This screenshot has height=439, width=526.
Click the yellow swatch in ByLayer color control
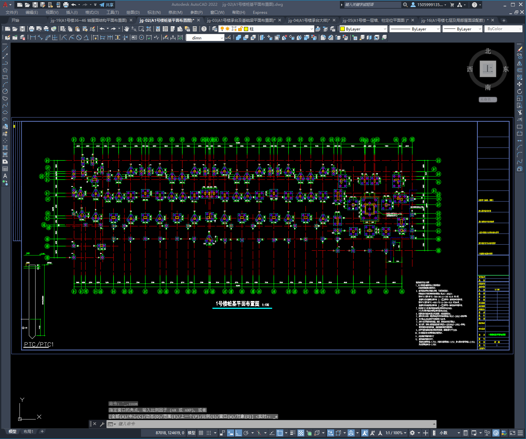point(342,29)
